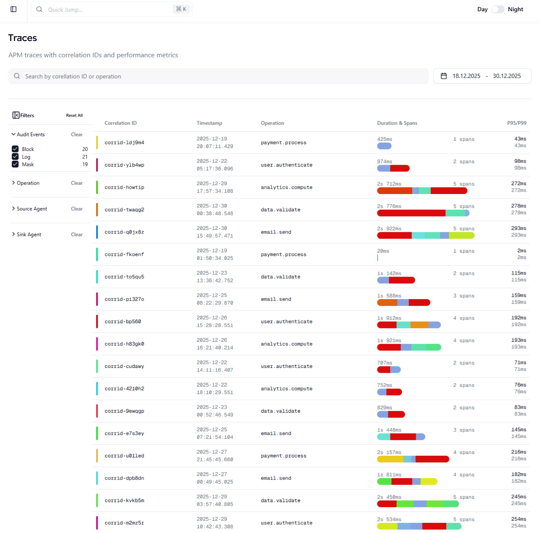Click analytics.compute operation of corrid-howtip
540x533 pixels.
coord(286,188)
